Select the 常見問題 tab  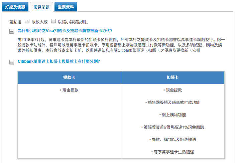coord(41,7)
